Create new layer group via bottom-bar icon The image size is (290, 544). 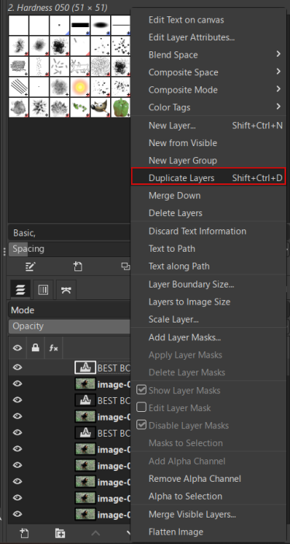[60, 533]
